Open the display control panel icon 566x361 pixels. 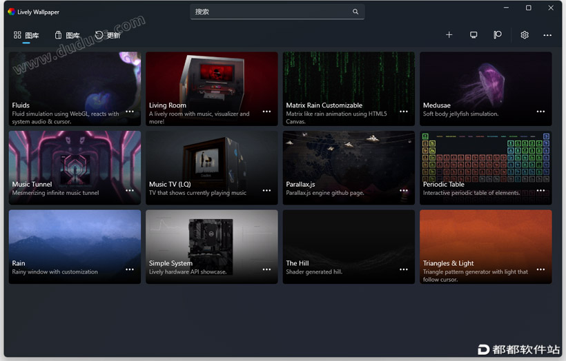[x=474, y=35]
